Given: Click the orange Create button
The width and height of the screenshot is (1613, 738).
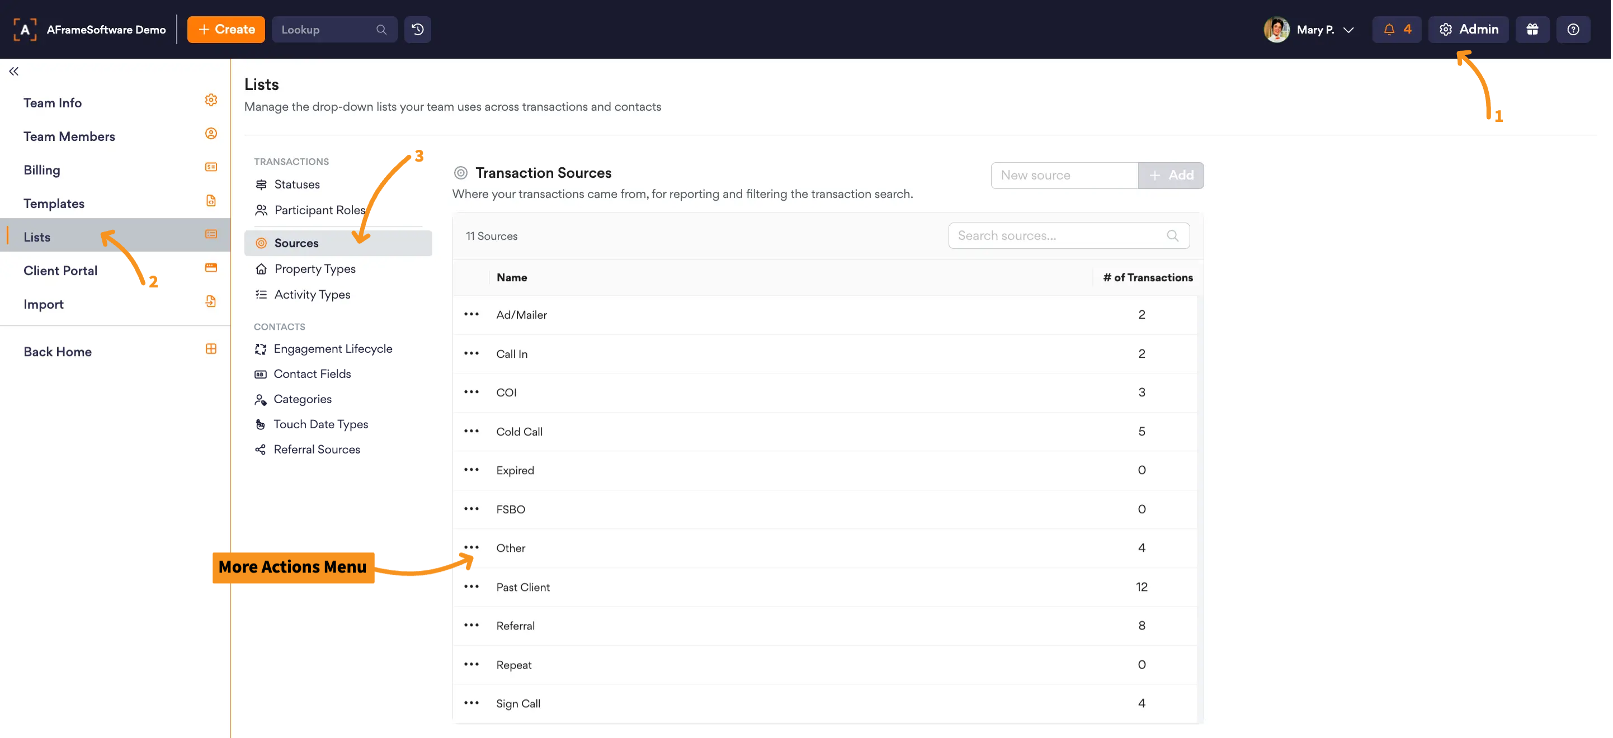Looking at the screenshot, I should coord(226,30).
